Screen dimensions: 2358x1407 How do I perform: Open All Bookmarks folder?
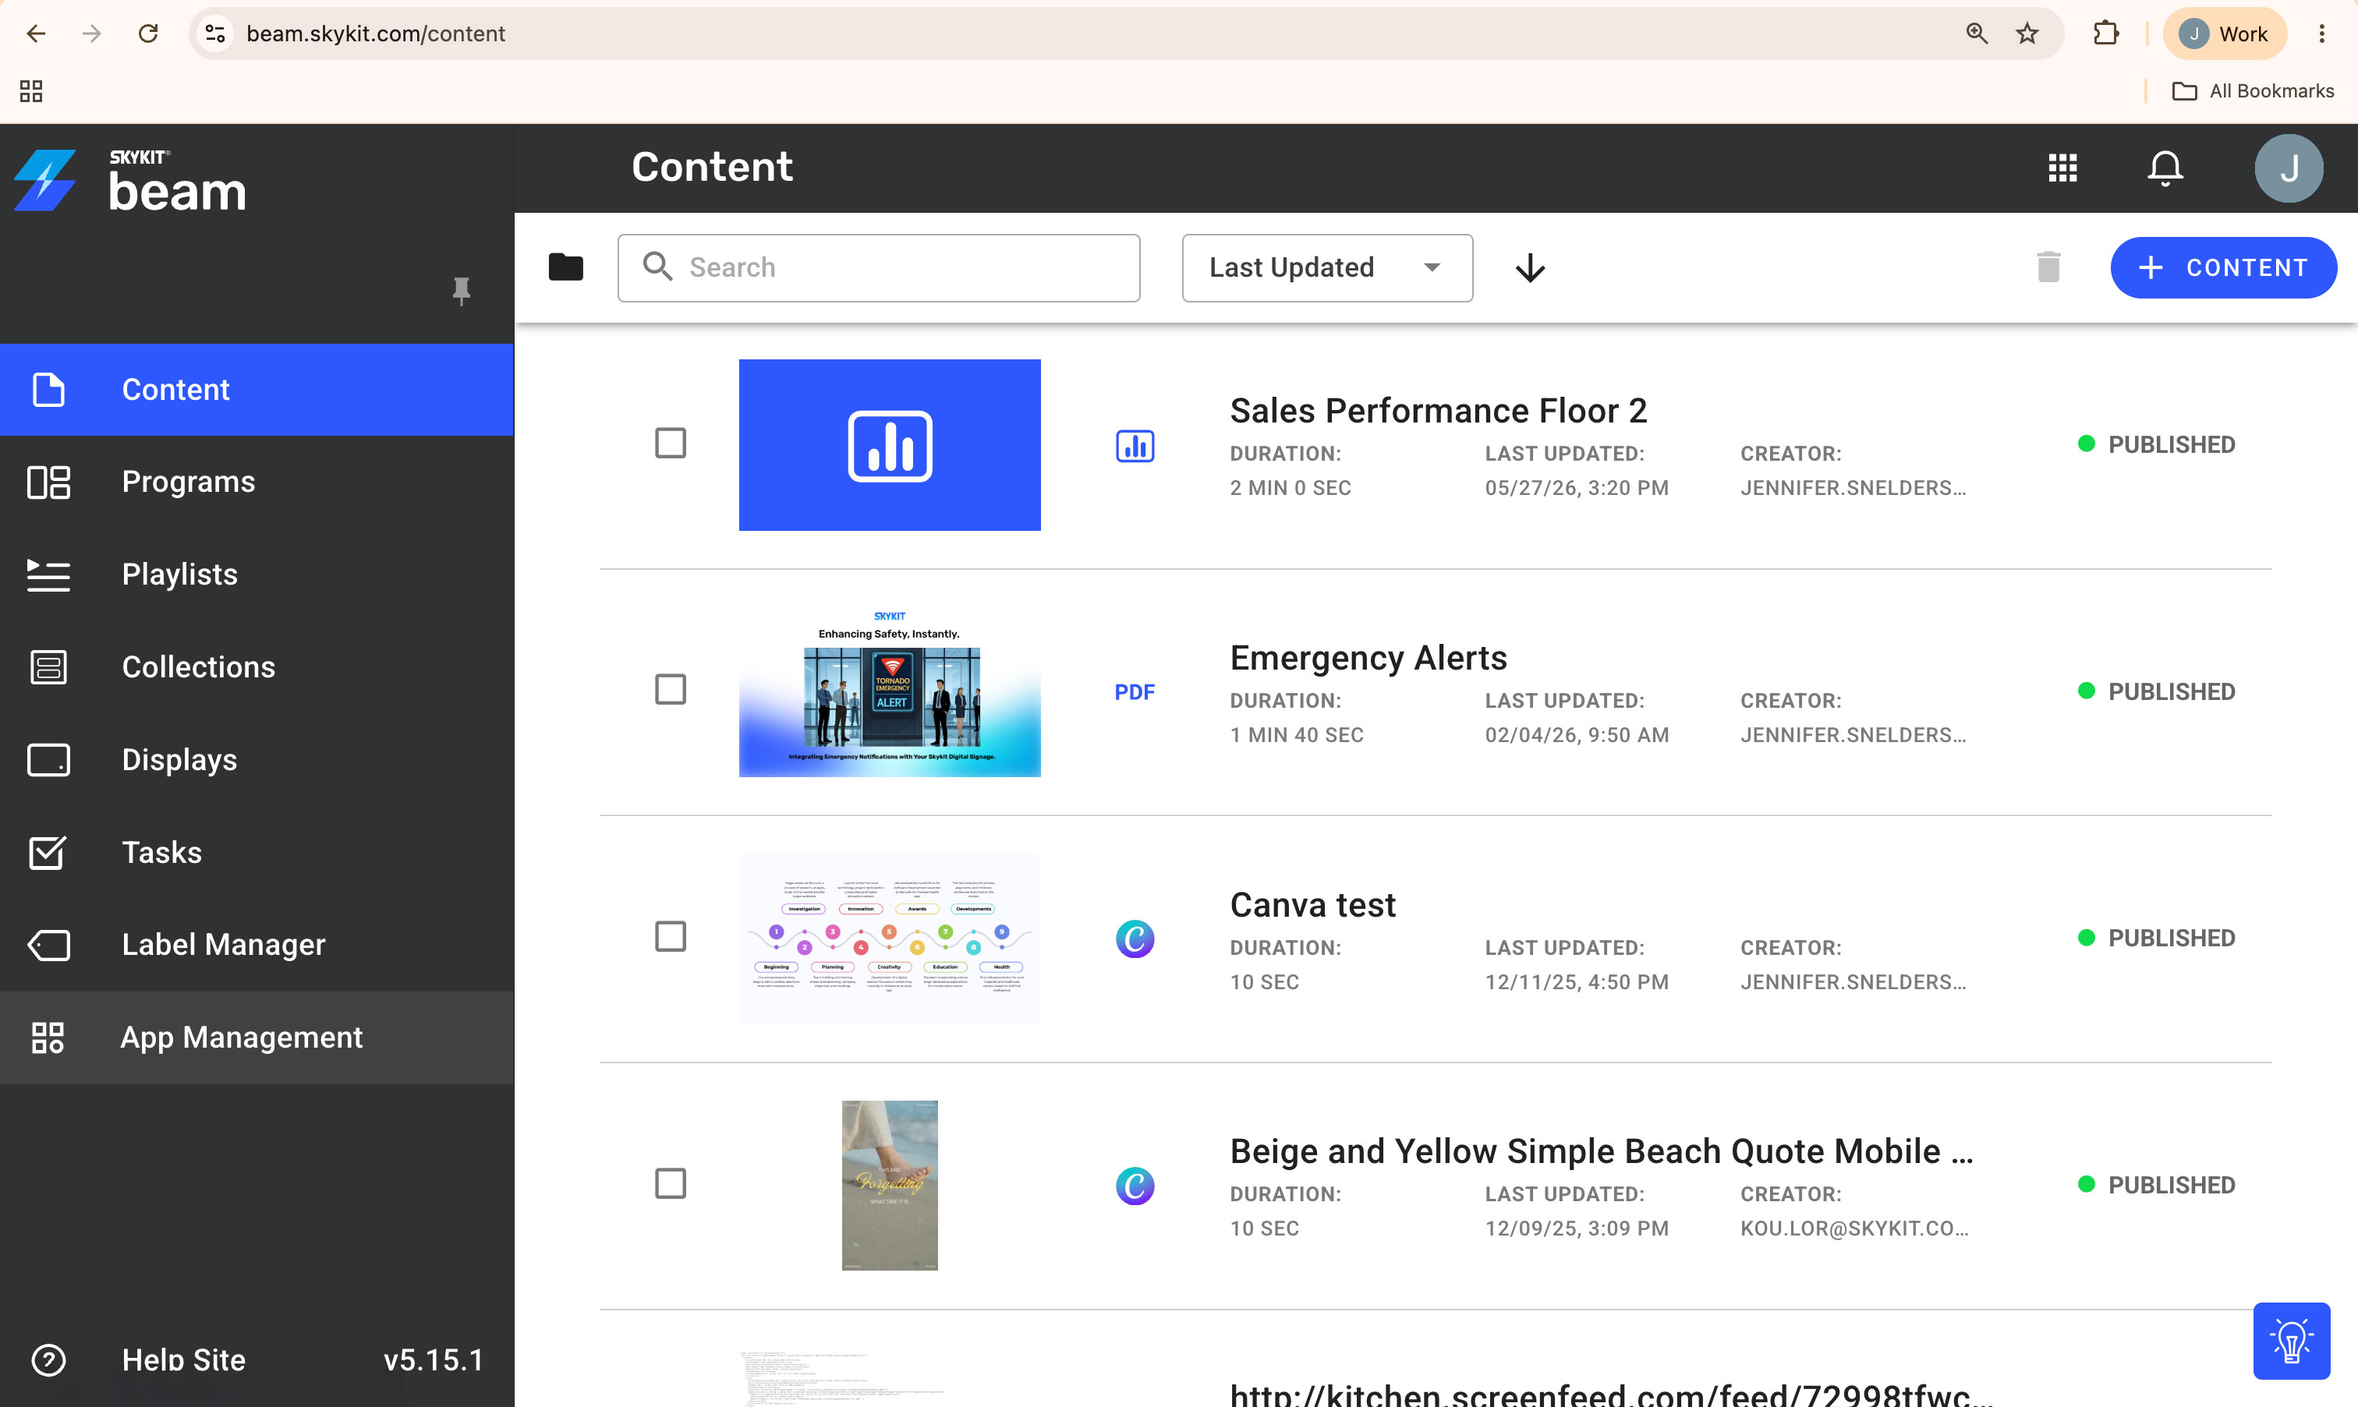tap(2253, 91)
